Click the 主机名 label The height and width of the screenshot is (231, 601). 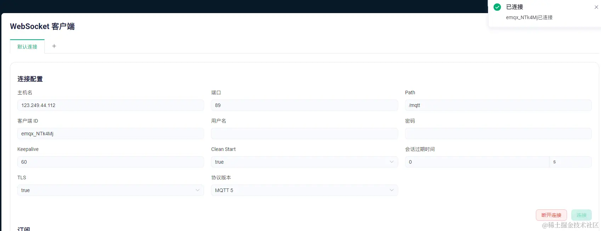coord(25,92)
